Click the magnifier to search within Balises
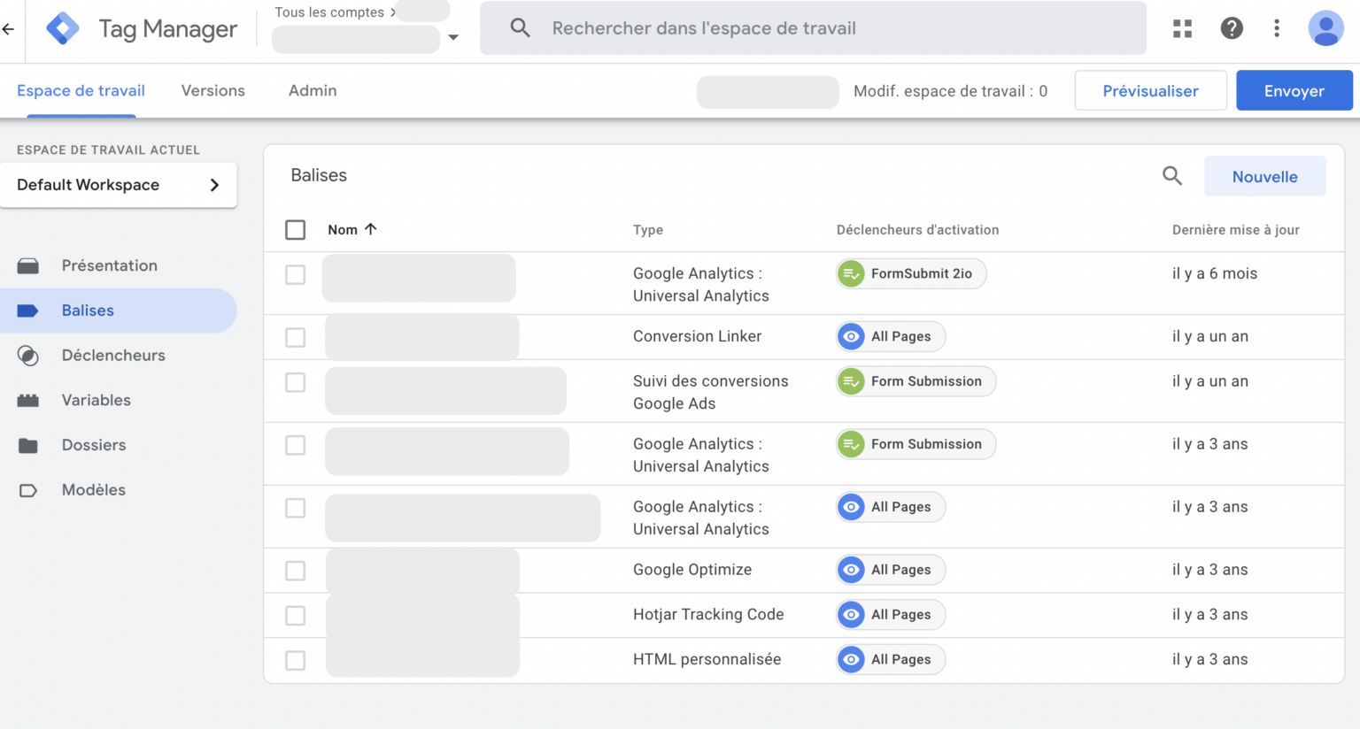 click(1172, 175)
